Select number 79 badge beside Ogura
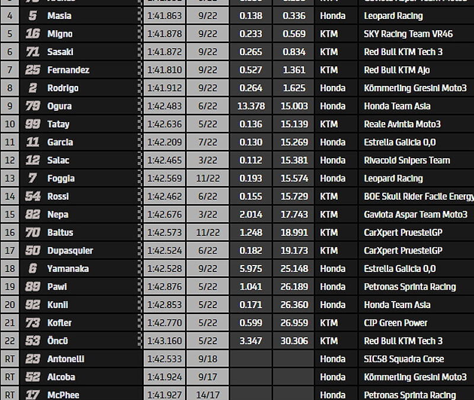The image size is (474, 400). click(33, 106)
